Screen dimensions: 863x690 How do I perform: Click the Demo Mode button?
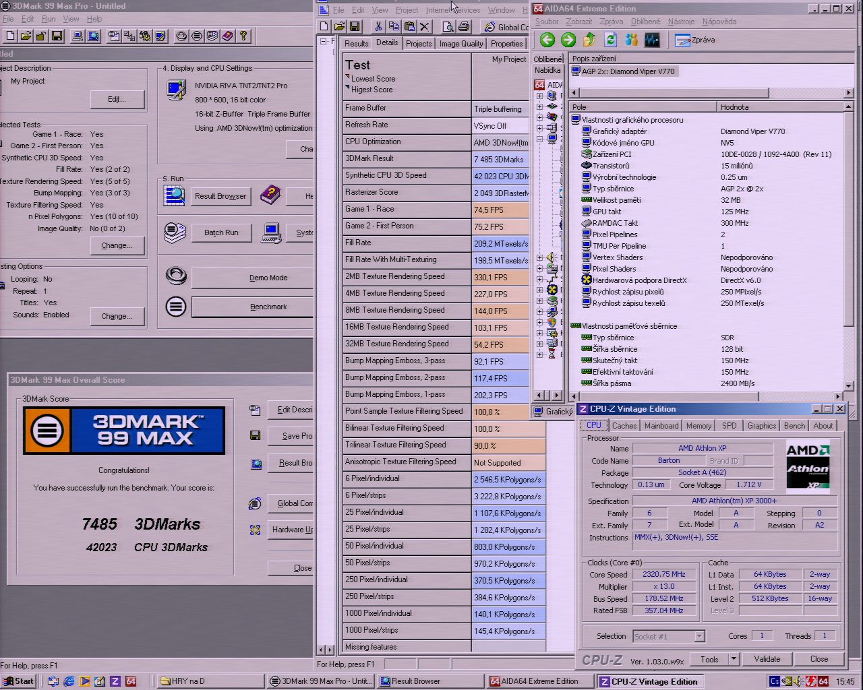253,278
